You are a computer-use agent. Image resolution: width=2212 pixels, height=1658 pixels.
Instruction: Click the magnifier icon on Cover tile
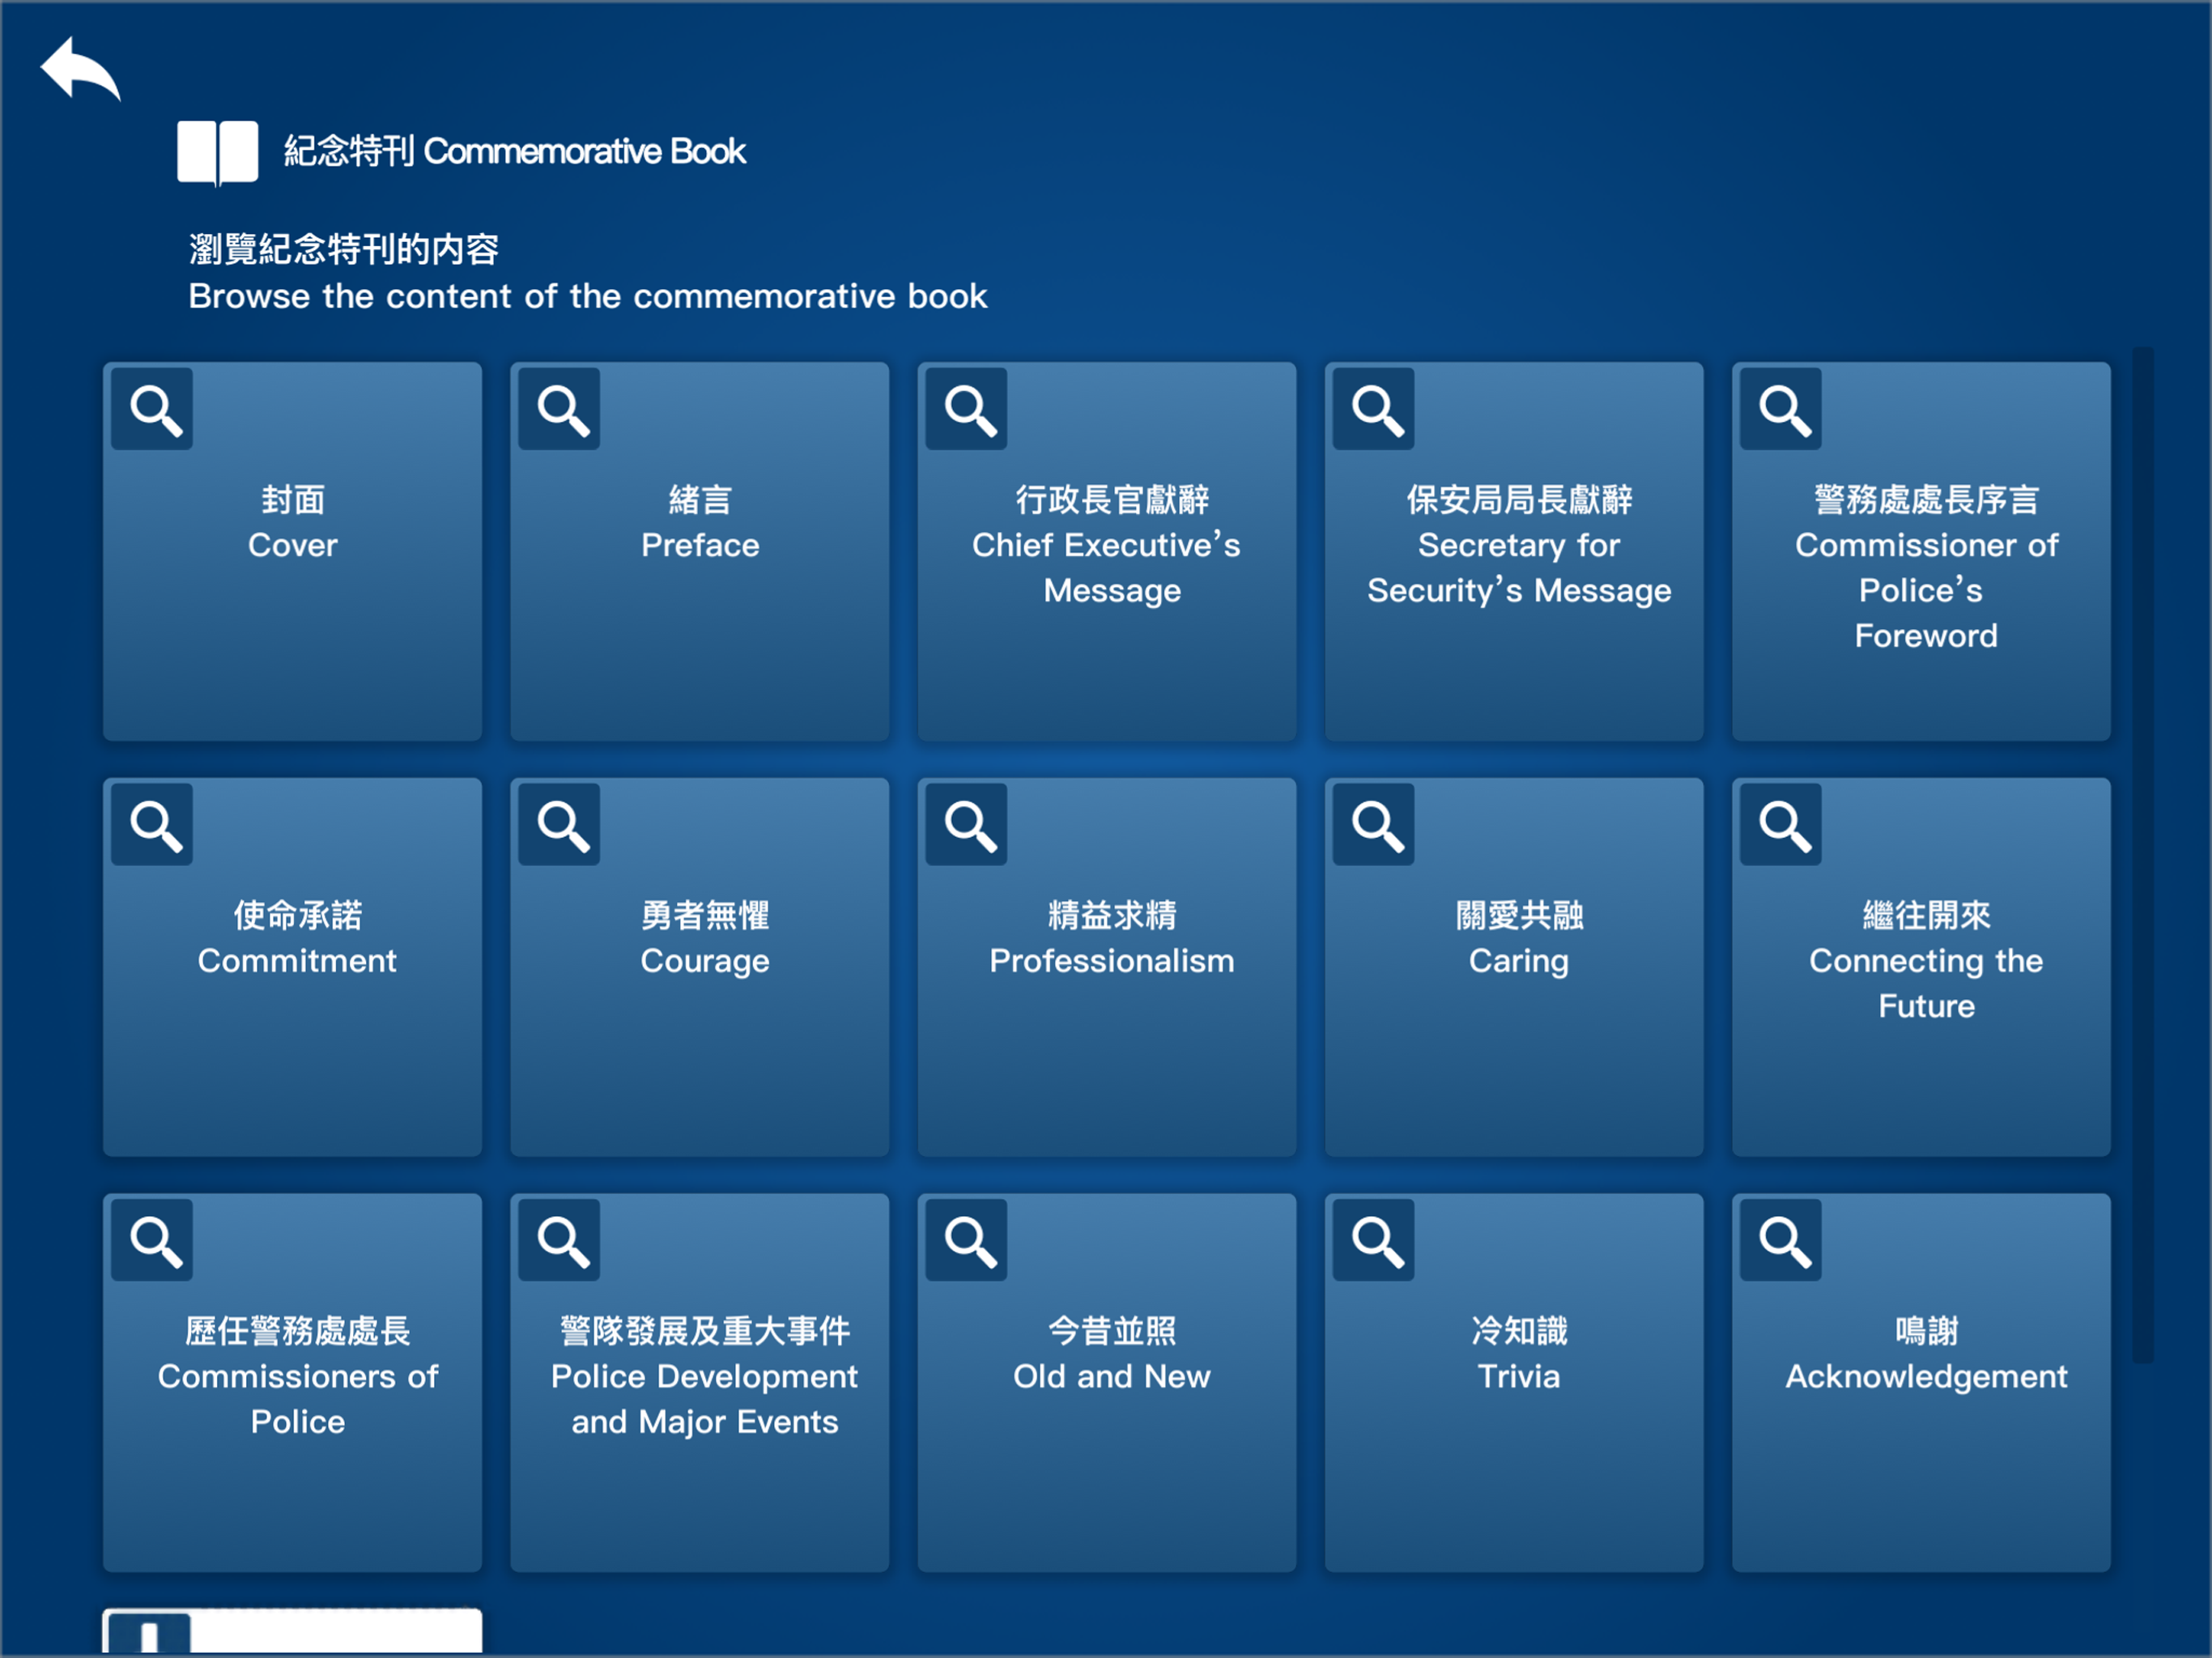pos(152,409)
